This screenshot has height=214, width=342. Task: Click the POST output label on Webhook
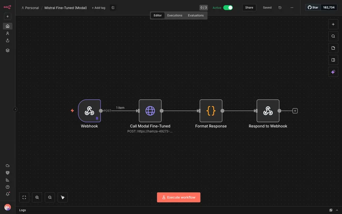[107, 111]
